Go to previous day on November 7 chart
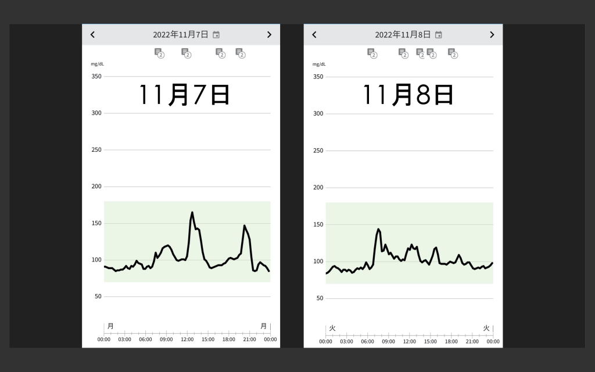 click(92, 34)
